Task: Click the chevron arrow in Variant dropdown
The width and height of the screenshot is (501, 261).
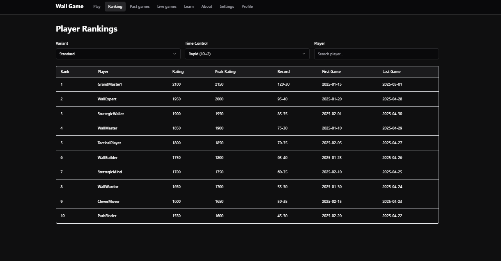Action: [x=175, y=54]
